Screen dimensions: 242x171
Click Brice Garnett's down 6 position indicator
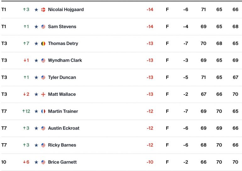[x=26, y=162]
